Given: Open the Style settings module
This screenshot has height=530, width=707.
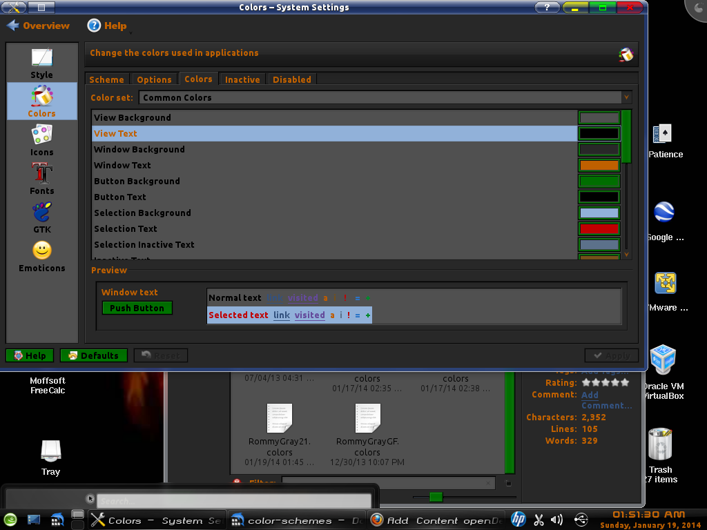Looking at the screenshot, I should (42, 63).
